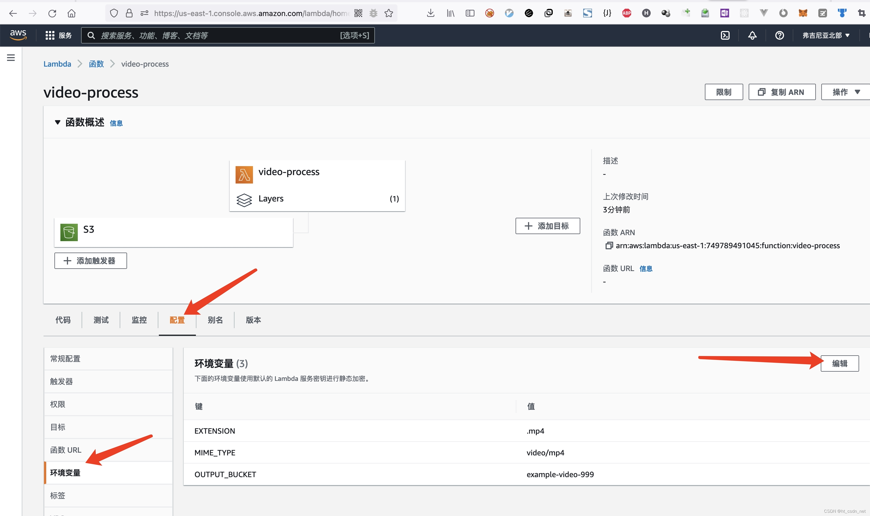Switch to the 别名 tab

coord(215,320)
